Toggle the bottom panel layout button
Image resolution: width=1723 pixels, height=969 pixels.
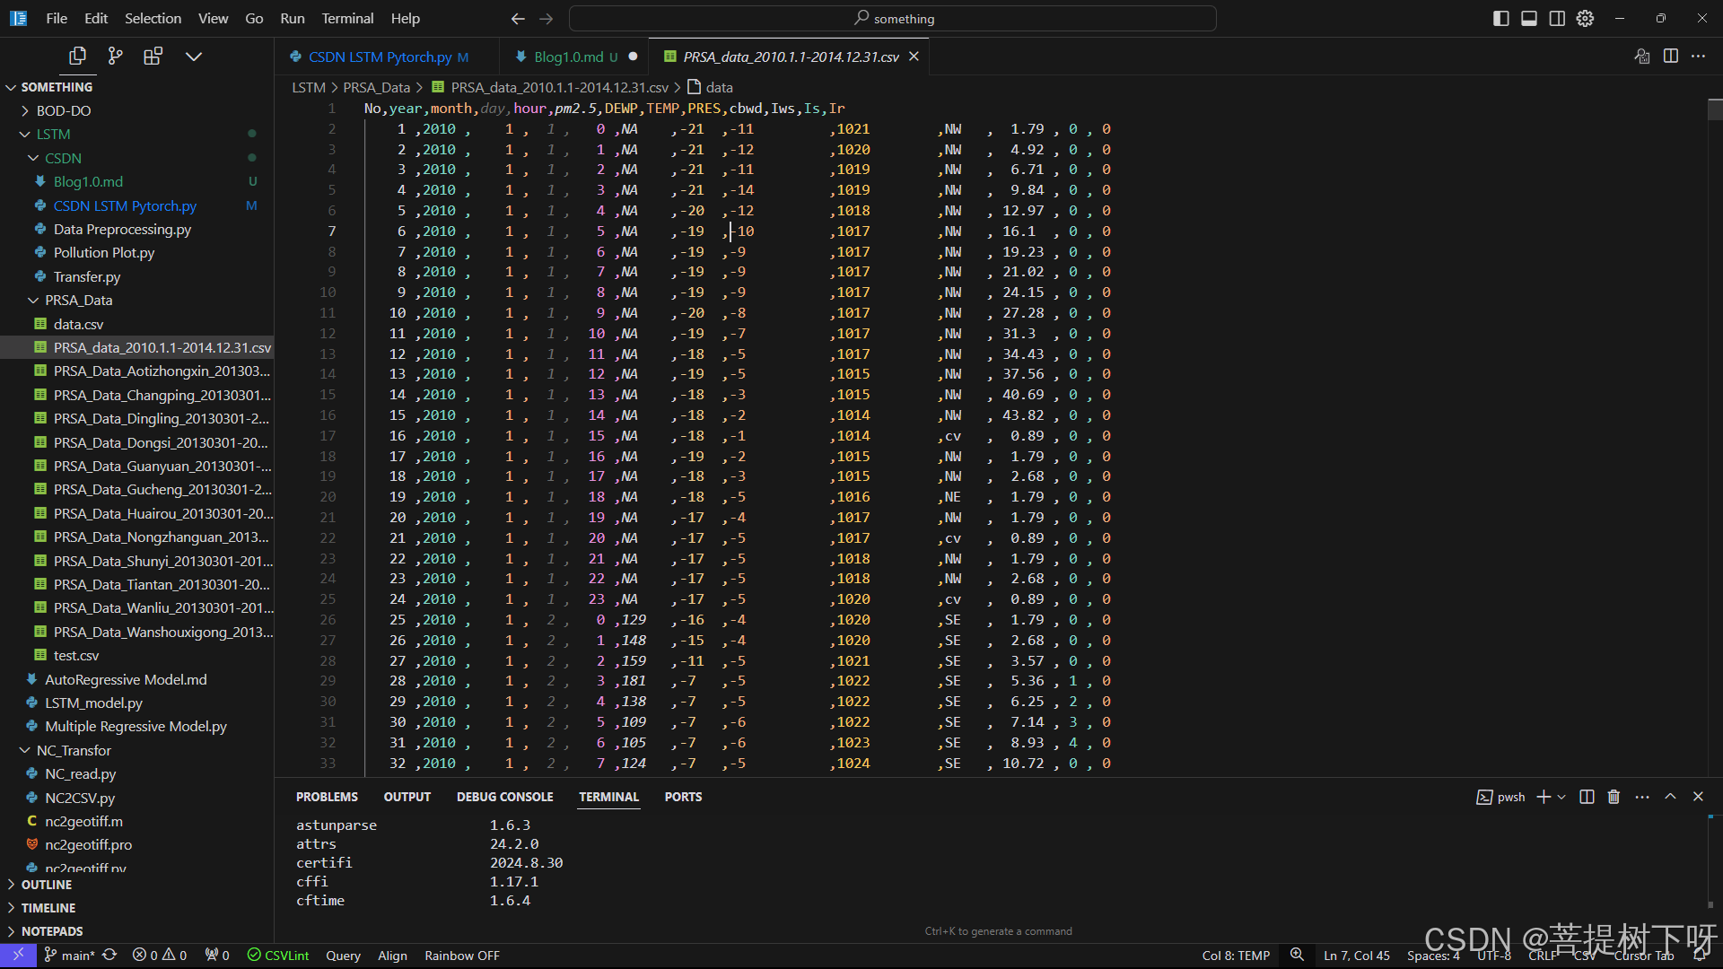(x=1528, y=18)
